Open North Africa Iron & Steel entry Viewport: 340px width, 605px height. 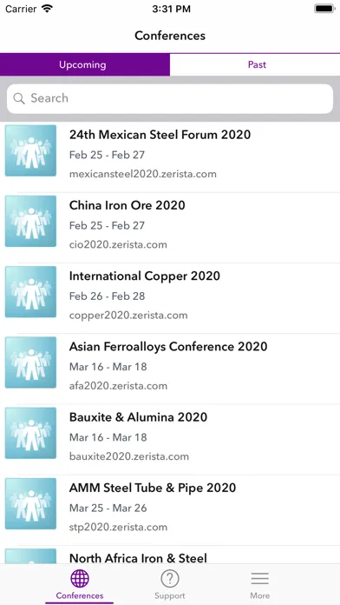170,555
